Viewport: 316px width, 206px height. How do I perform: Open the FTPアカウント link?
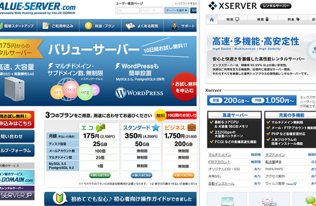[x=219, y=162]
